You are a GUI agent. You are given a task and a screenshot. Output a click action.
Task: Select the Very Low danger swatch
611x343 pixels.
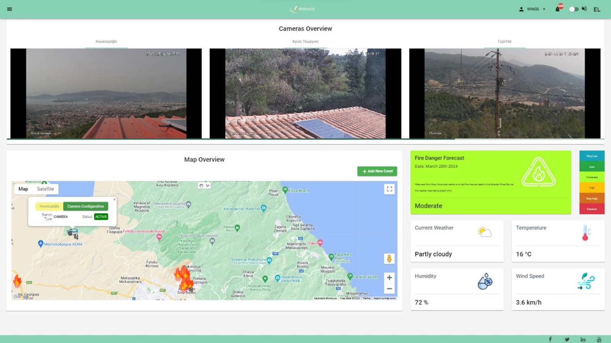pyautogui.click(x=592, y=156)
